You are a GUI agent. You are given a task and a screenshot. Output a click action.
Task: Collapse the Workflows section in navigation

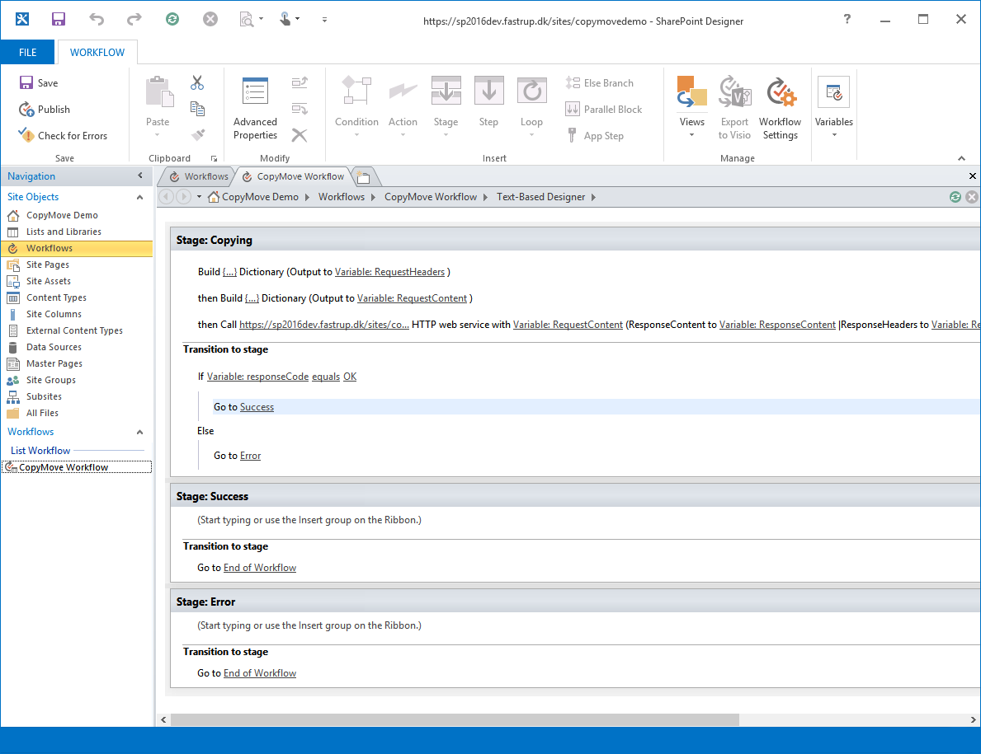139,432
